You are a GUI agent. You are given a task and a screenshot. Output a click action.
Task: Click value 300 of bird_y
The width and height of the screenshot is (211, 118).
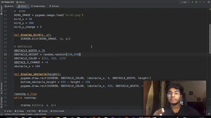[31, 23]
